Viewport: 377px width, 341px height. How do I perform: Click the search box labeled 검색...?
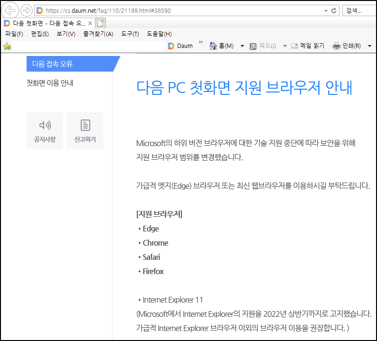tap(359, 10)
